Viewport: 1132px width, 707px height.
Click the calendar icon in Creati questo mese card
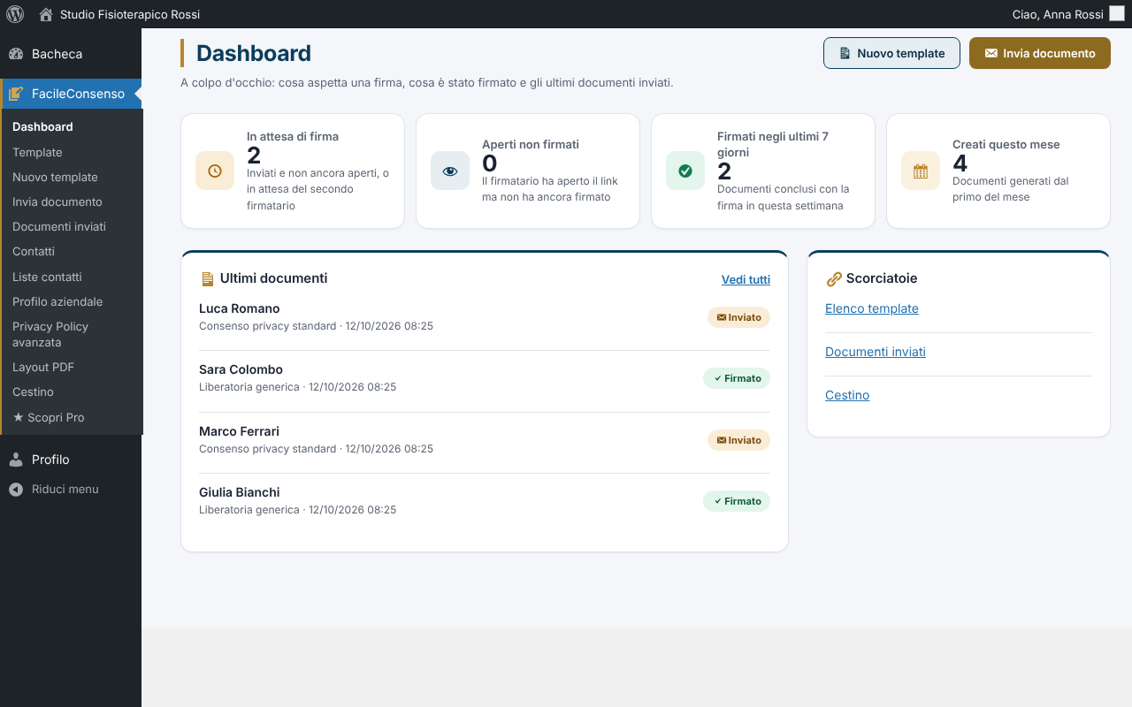(921, 171)
